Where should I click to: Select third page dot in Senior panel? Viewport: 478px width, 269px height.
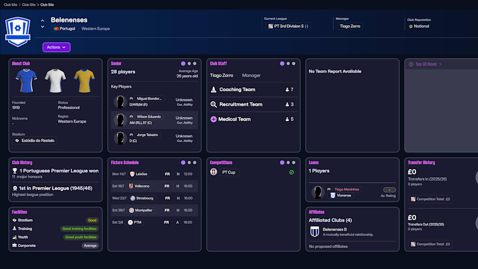click(195, 63)
